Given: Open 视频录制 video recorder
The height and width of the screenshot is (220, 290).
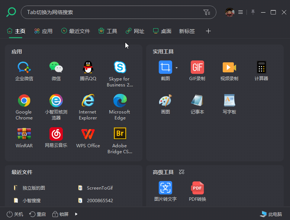Looking at the screenshot, I should click(229, 71).
